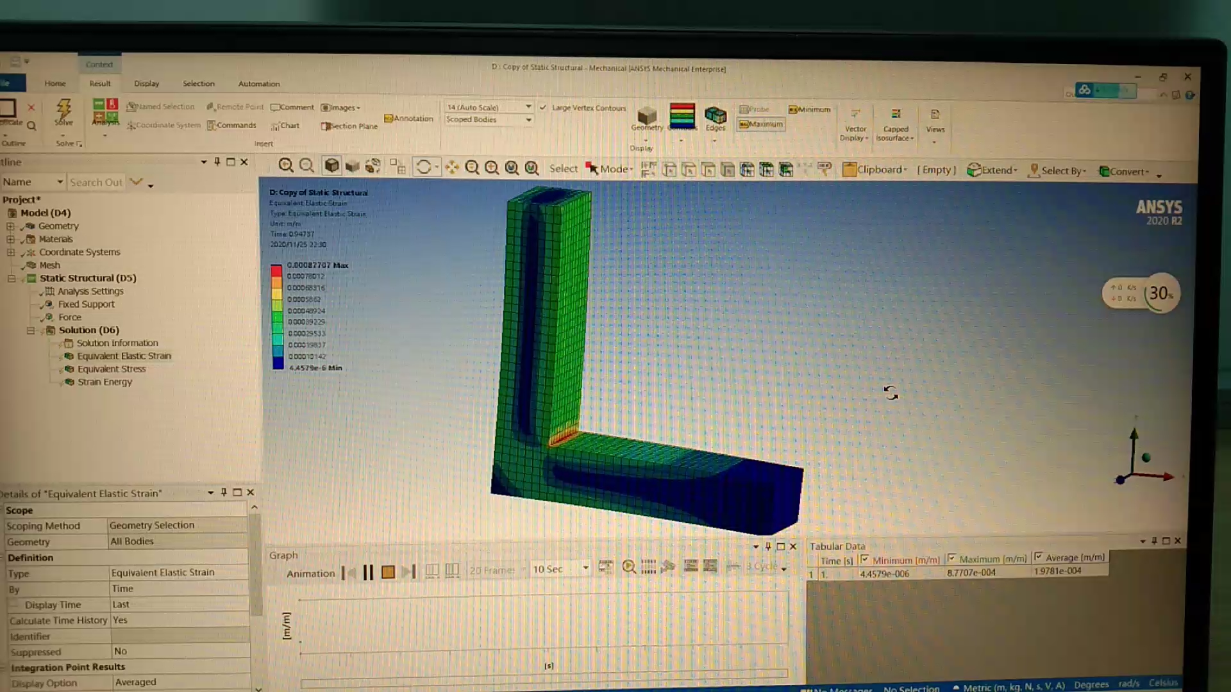Click the Extend button

tap(992, 170)
